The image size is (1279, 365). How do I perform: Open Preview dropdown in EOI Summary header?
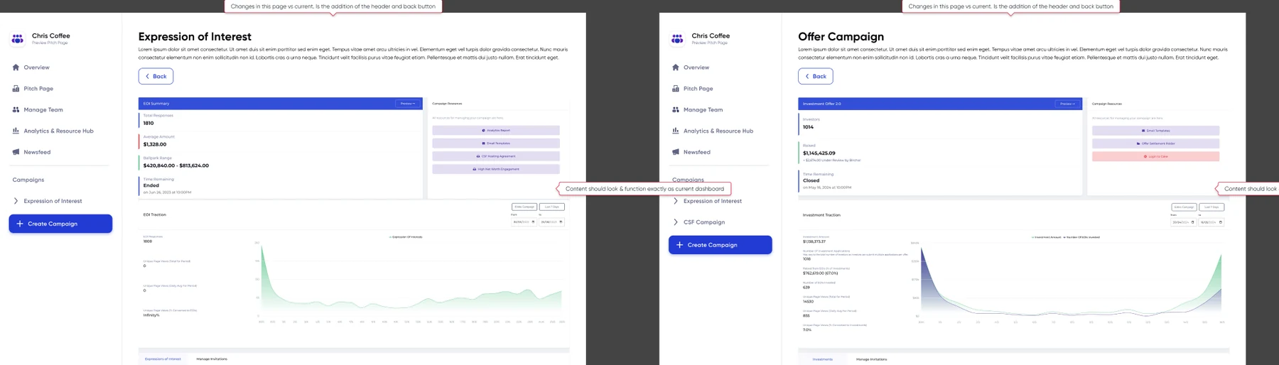point(407,104)
